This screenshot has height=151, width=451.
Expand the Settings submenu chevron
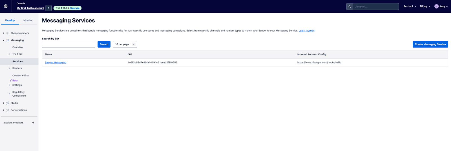point(9,85)
